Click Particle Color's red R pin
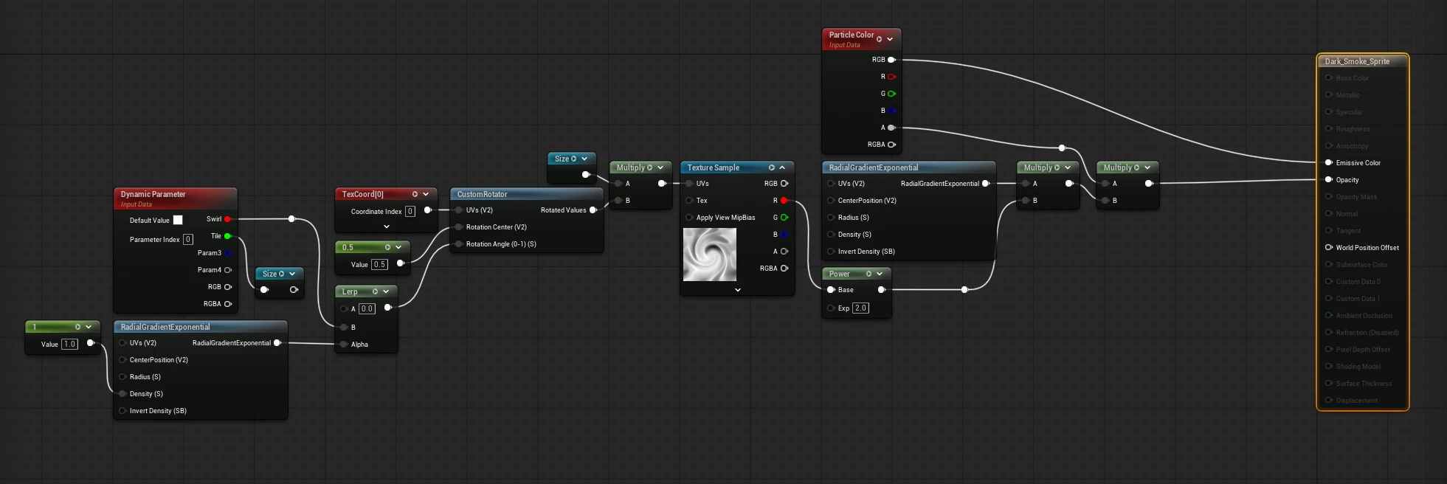Viewport: 1447px width, 484px height. point(891,77)
